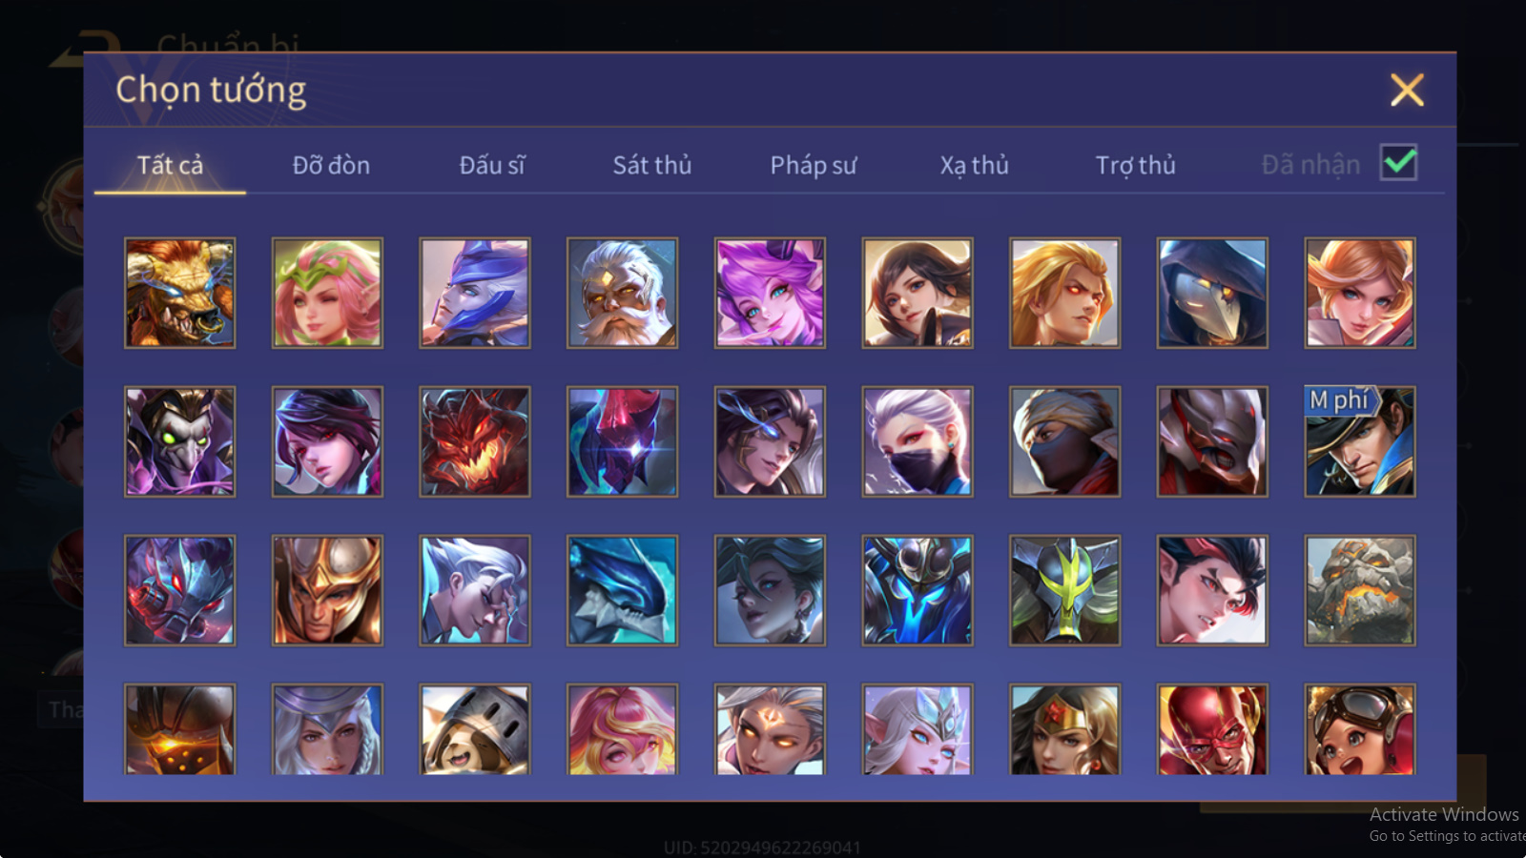Select the golden bull hero portrait
1526x858 pixels.
coord(179,293)
